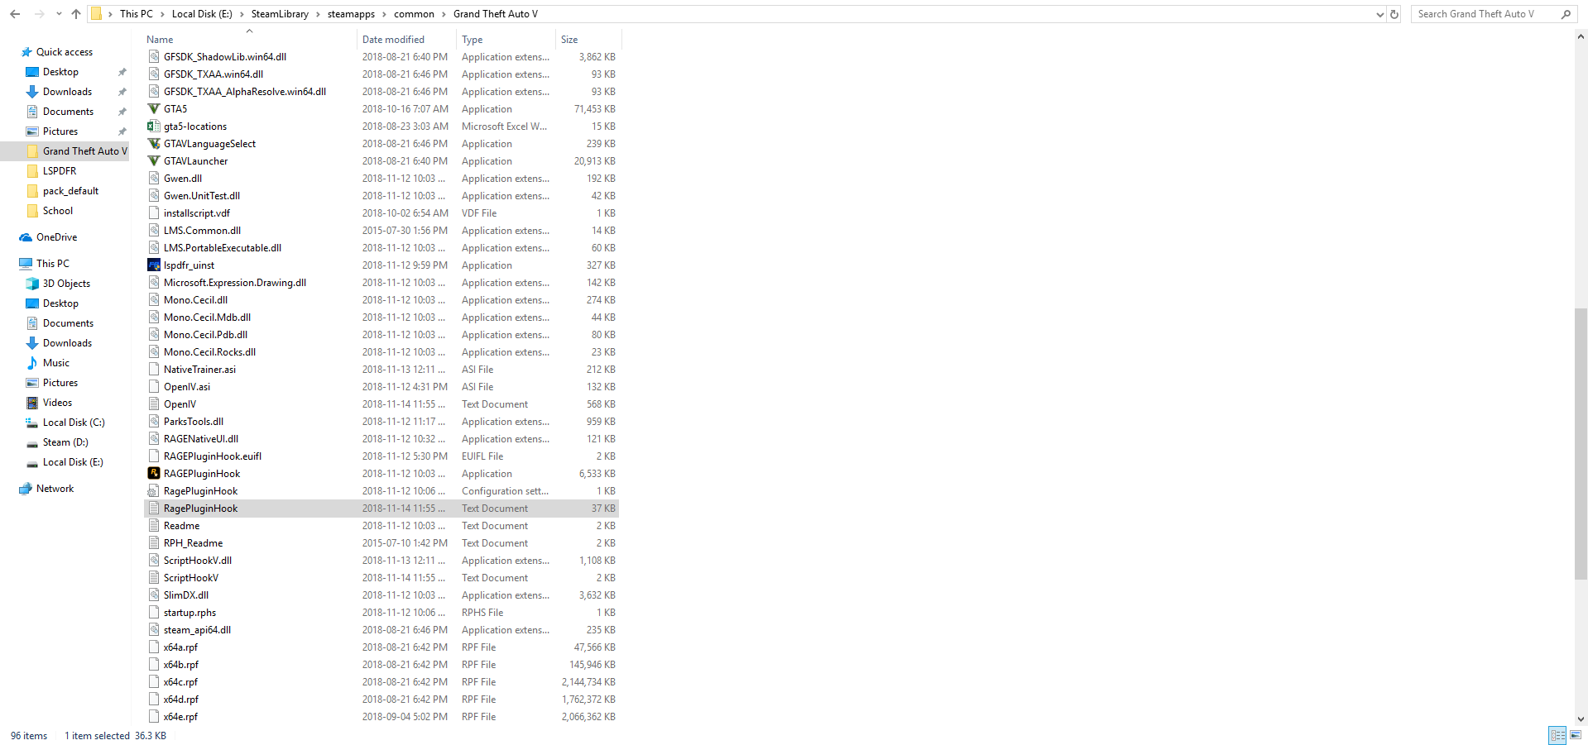
Task: Select the steam_api64.dll file
Action: [x=197, y=630]
